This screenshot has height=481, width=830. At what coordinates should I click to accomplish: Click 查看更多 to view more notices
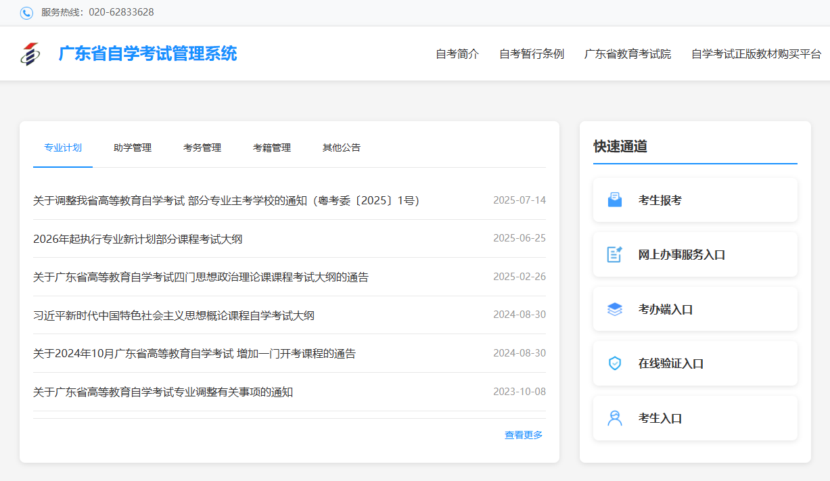(524, 435)
